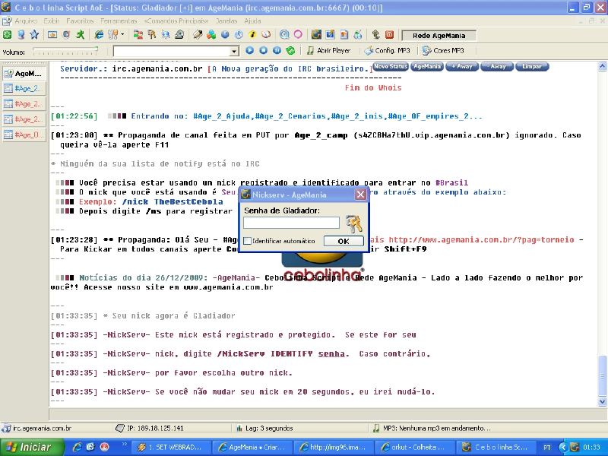
Task: Open the Janelas menu
Action: pos(226,21)
